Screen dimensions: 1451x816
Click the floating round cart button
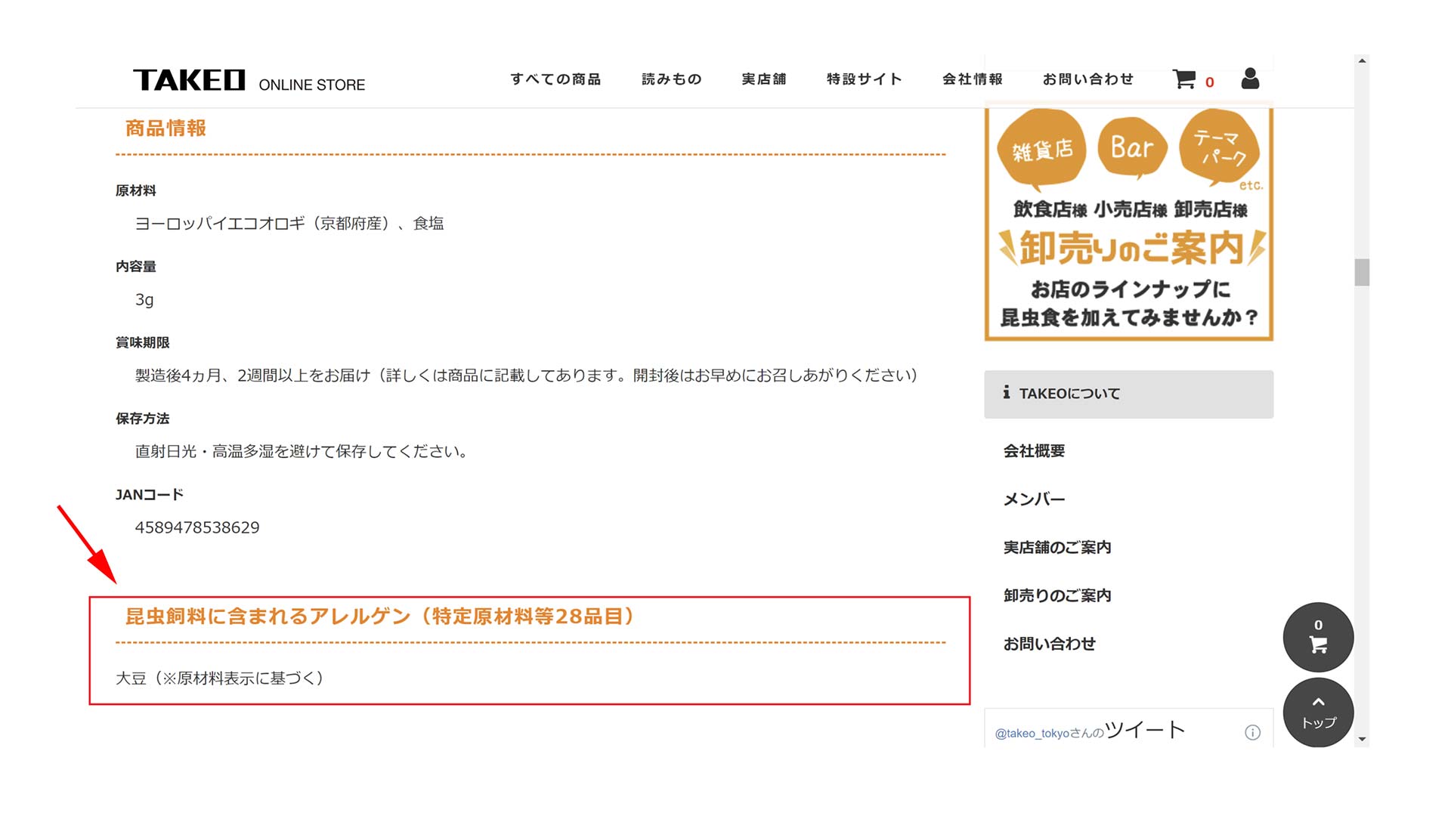[1318, 637]
